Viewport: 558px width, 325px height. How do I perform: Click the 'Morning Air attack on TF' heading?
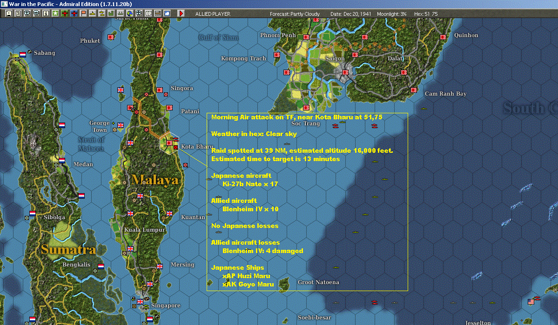coord(251,117)
